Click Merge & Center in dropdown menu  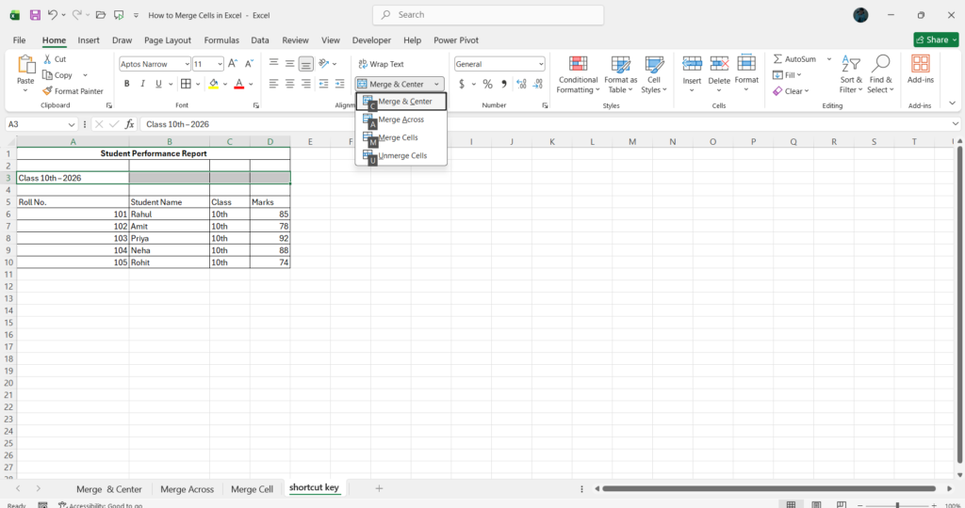401,102
